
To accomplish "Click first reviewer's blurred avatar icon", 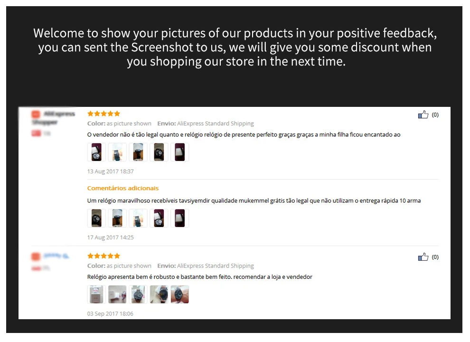I will 36,114.
